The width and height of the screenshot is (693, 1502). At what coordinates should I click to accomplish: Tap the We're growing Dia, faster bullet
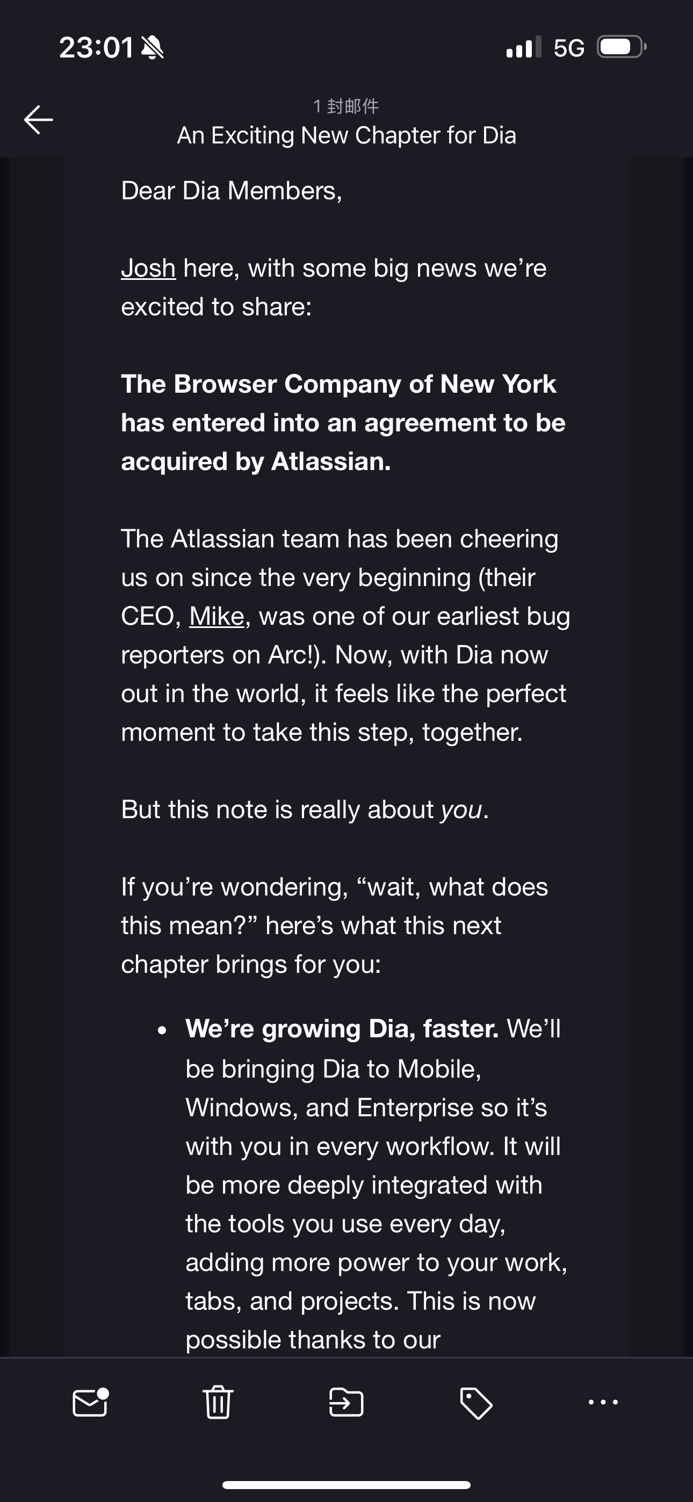coord(342,1029)
